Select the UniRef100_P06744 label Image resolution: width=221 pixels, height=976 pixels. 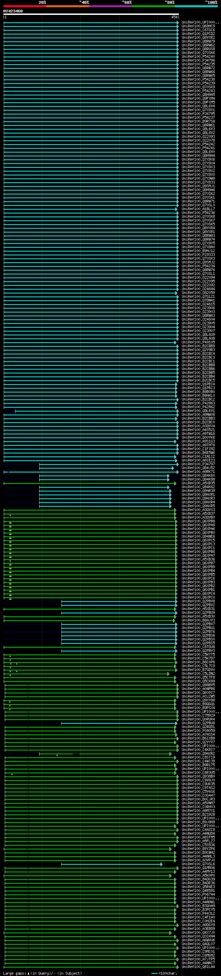(x=198, y=895)
